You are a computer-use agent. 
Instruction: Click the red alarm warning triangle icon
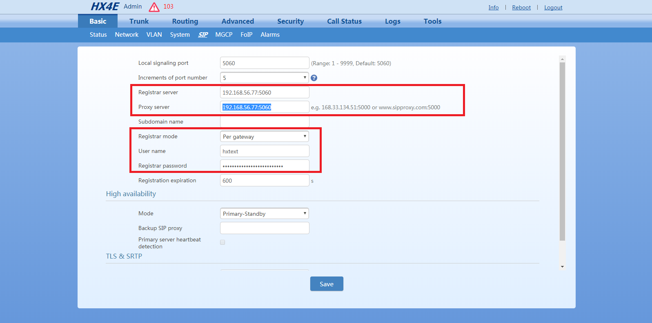154,7
